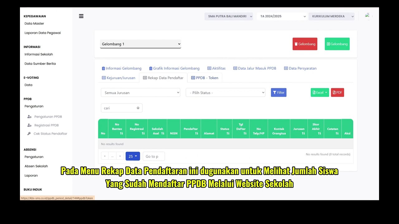This screenshot has height=224, width=399.
Task: Click green add Gelombang button
Action: tap(337, 44)
